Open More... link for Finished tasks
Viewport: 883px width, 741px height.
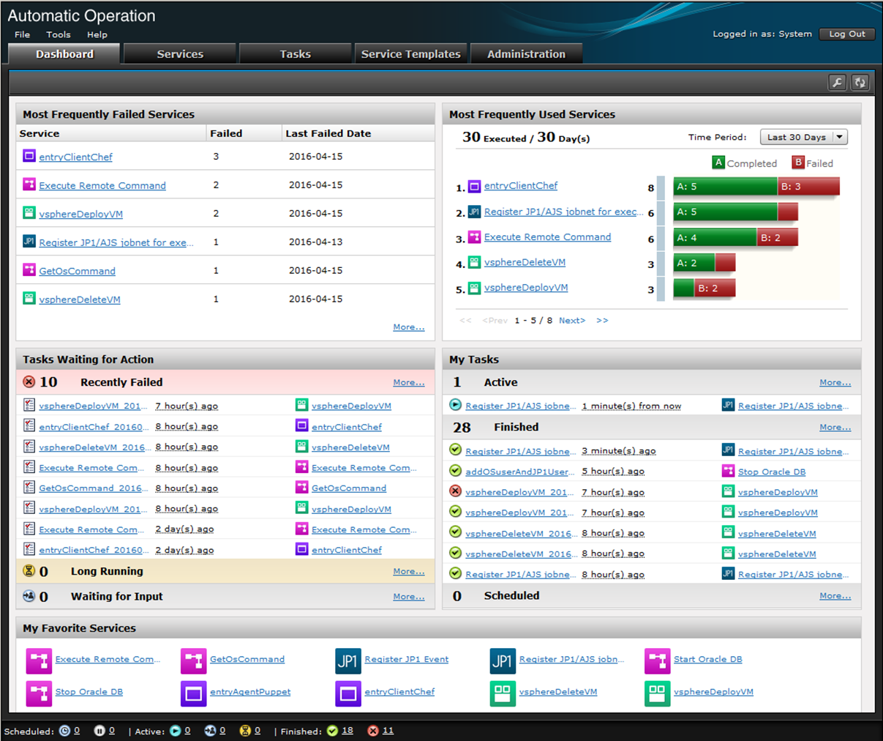835,427
